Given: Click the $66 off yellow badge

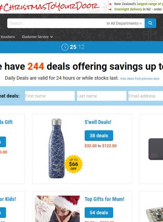Looking at the screenshot, I should (74, 164).
